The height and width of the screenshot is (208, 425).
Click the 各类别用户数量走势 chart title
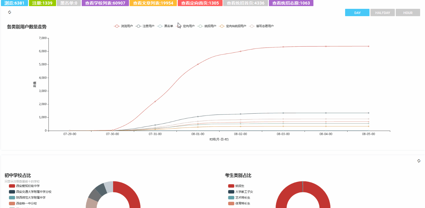(x=27, y=27)
